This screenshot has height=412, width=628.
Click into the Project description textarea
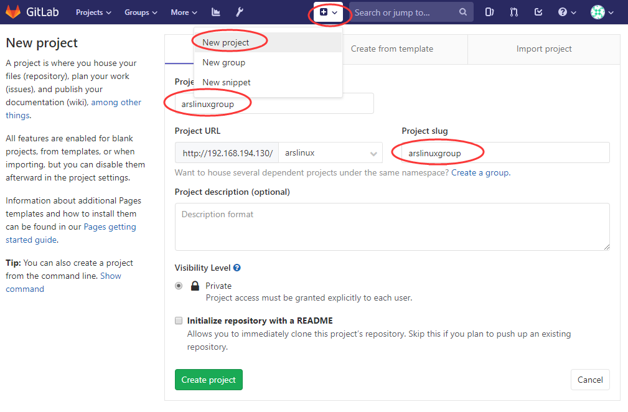click(x=392, y=227)
